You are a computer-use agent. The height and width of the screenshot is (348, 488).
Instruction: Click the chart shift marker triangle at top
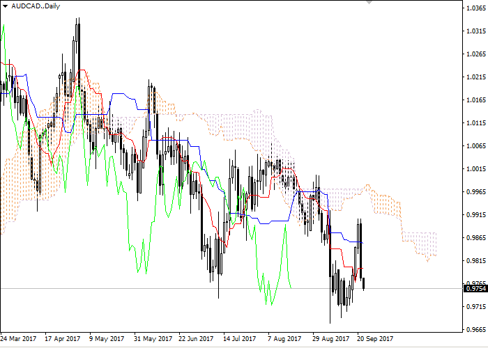[369, 2]
